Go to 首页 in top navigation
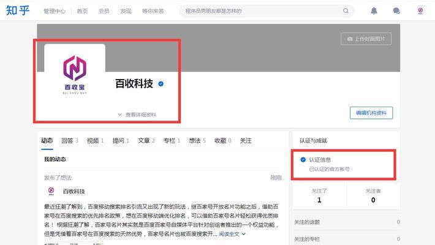The width and height of the screenshot is (435, 245). point(82,11)
